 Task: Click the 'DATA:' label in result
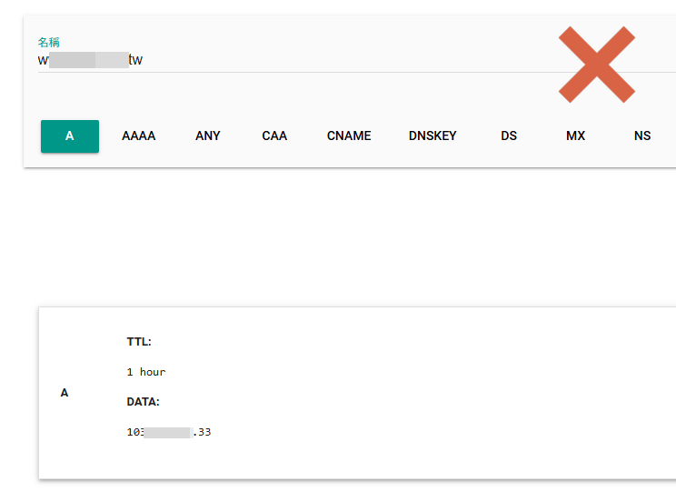coord(143,402)
